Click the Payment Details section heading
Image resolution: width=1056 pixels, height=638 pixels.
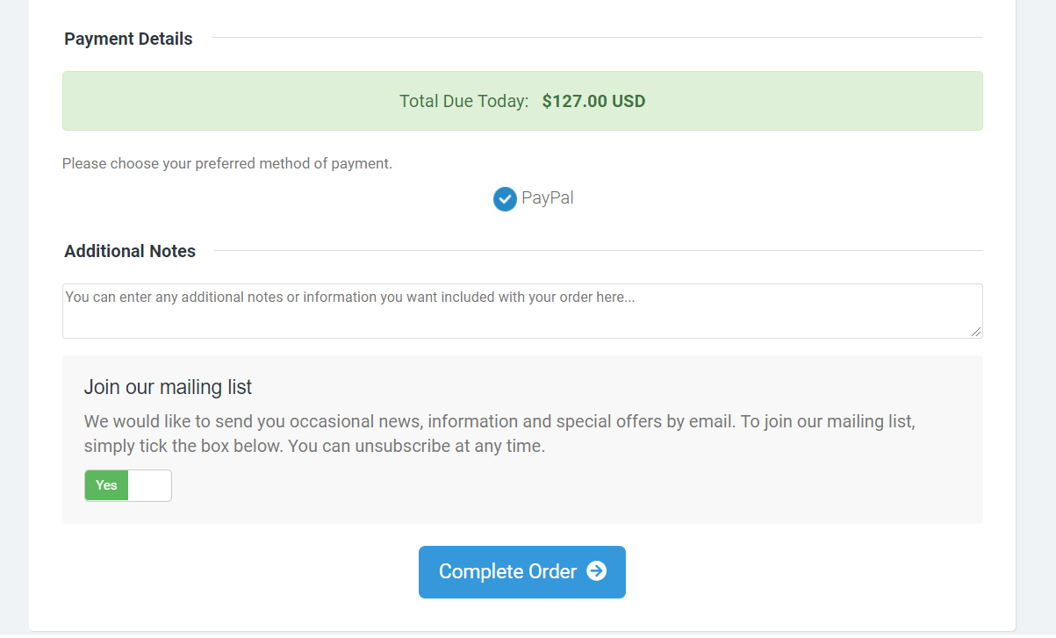point(128,39)
